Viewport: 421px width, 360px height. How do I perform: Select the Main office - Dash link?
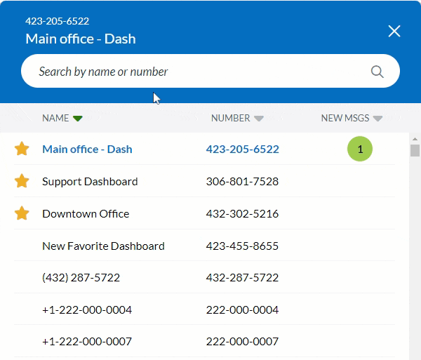click(x=87, y=149)
